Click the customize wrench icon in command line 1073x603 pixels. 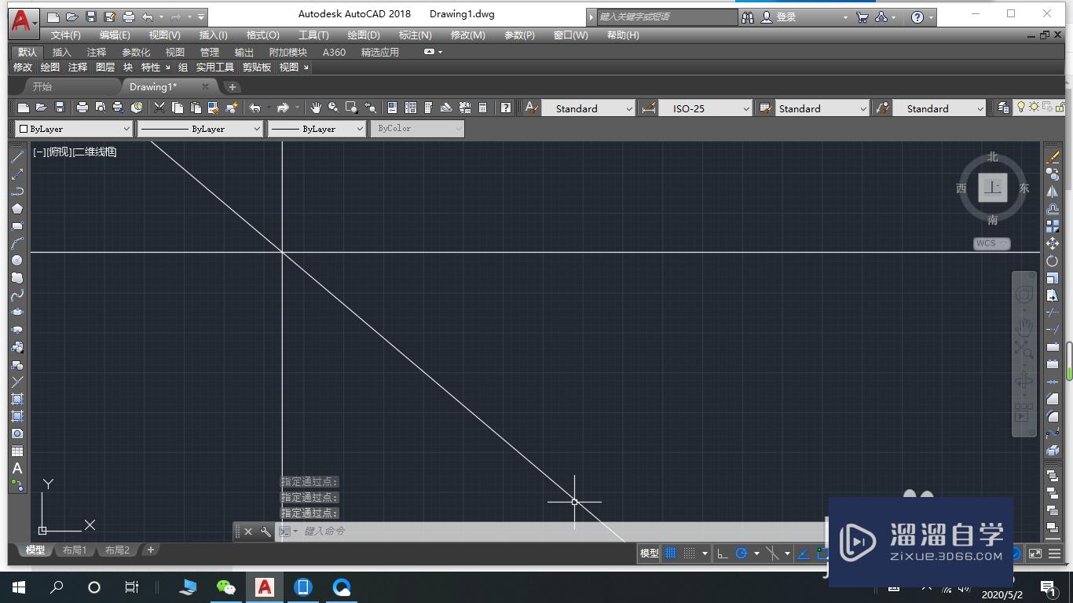pyautogui.click(x=266, y=532)
